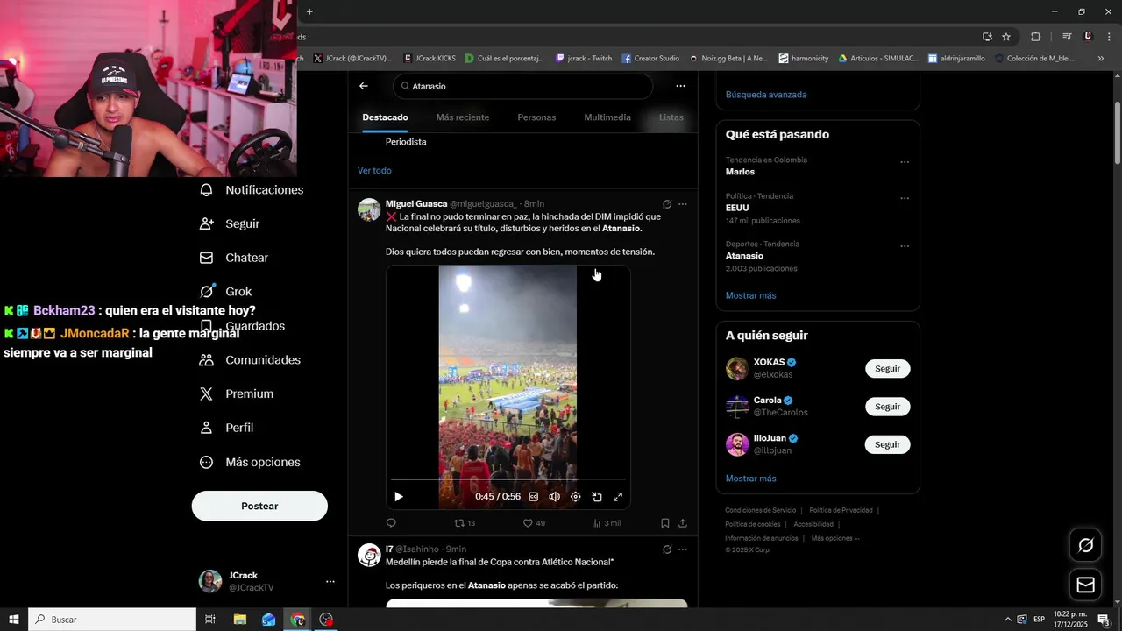Click Windows Buscar search box
The image size is (1122, 631).
click(x=112, y=620)
